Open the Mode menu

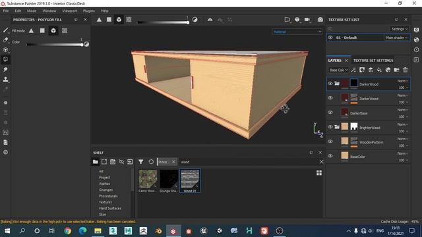point(32,11)
